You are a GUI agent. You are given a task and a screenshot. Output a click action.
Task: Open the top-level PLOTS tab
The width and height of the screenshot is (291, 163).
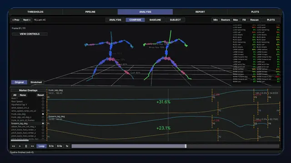pyautogui.click(x=255, y=12)
